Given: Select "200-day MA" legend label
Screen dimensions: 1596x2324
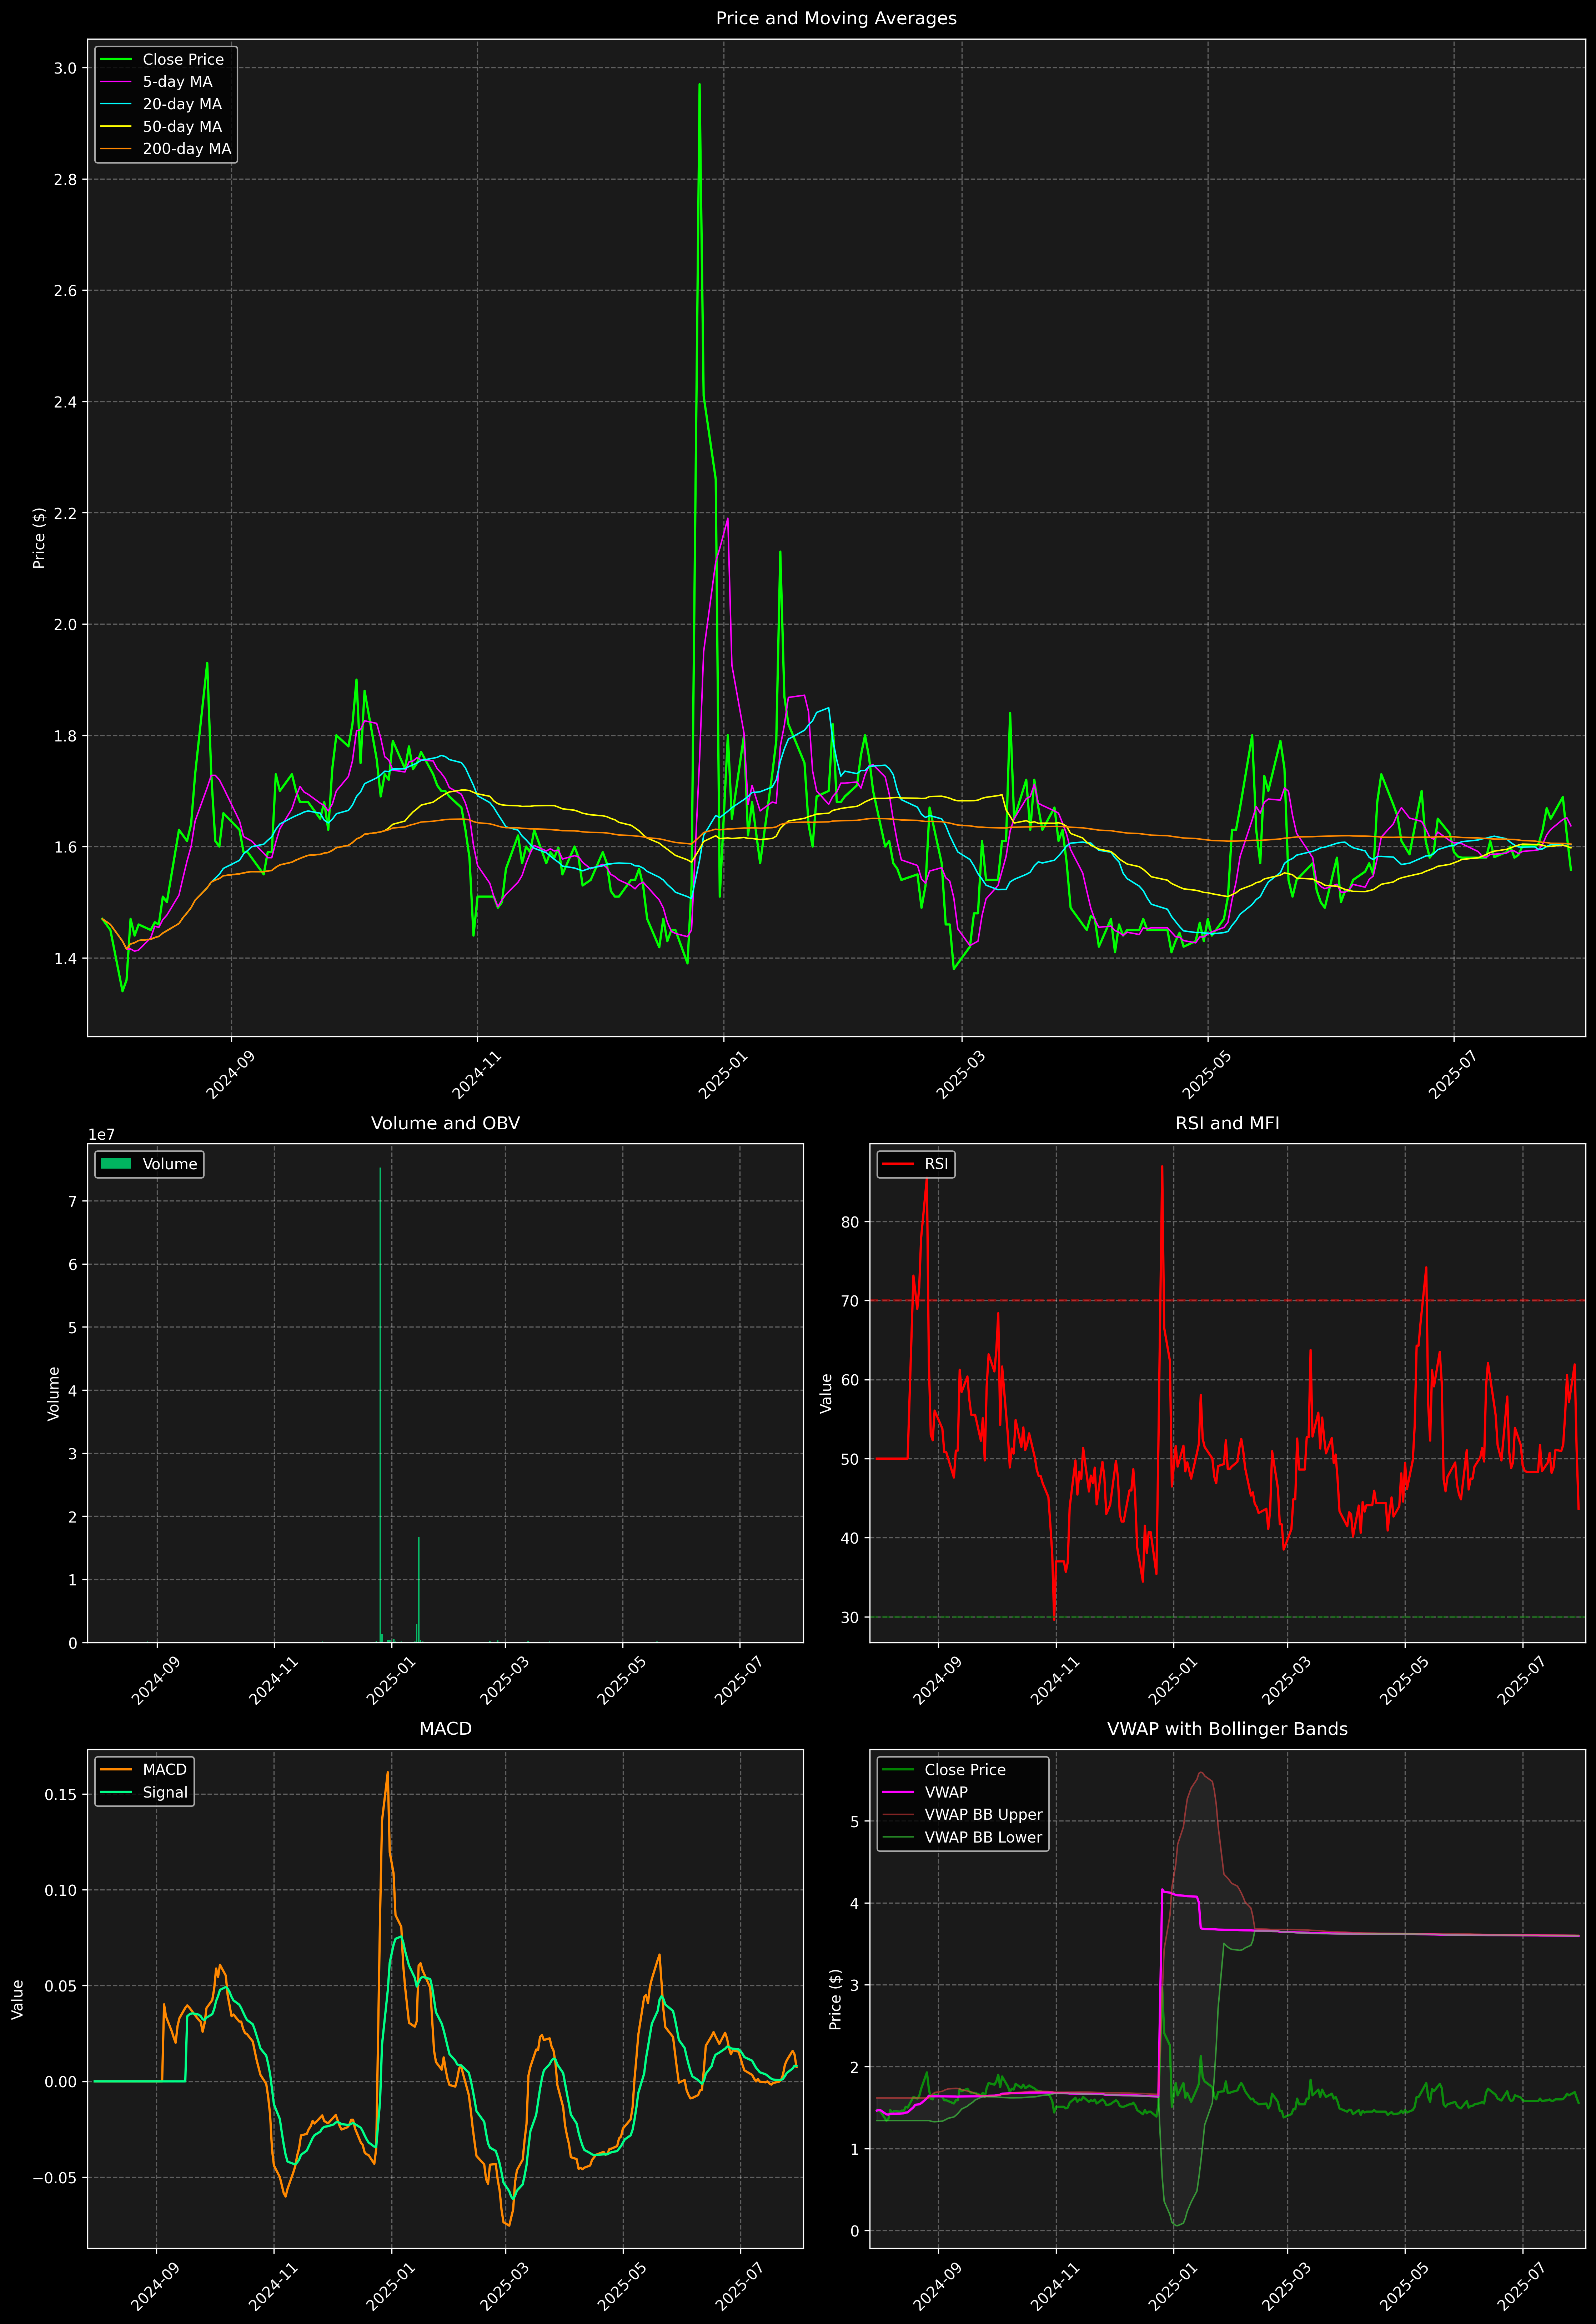Looking at the screenshot, I should (x=187, y=149).
